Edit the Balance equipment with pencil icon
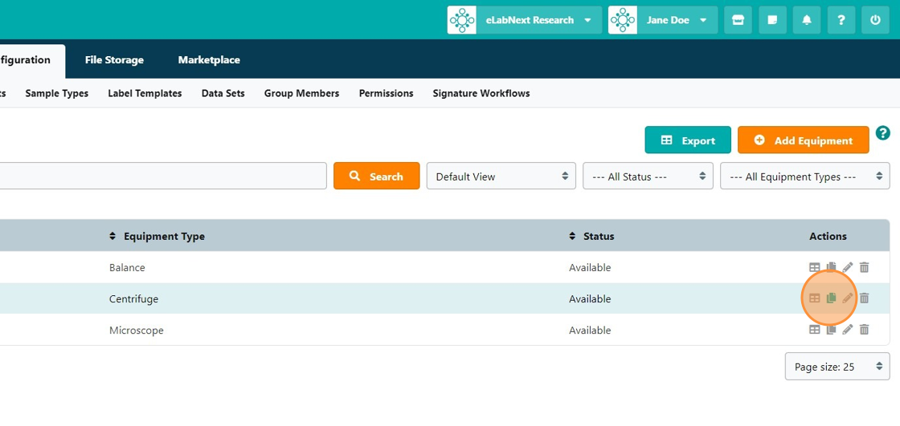Image resolution: width=900 pixels, height=426 pixels. (x=847, y=267)
